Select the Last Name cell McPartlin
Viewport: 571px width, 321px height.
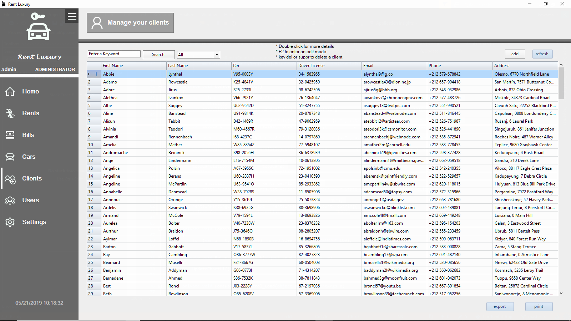click(199, 184)
